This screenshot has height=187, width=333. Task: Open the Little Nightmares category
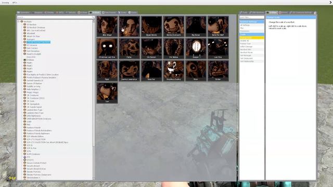click(x=33, y=116)
